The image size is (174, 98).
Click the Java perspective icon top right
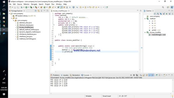click(172, 7)
